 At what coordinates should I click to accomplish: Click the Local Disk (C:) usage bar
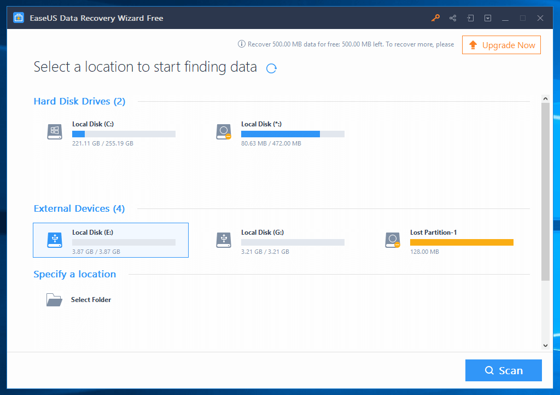click(x=124, y=134)
